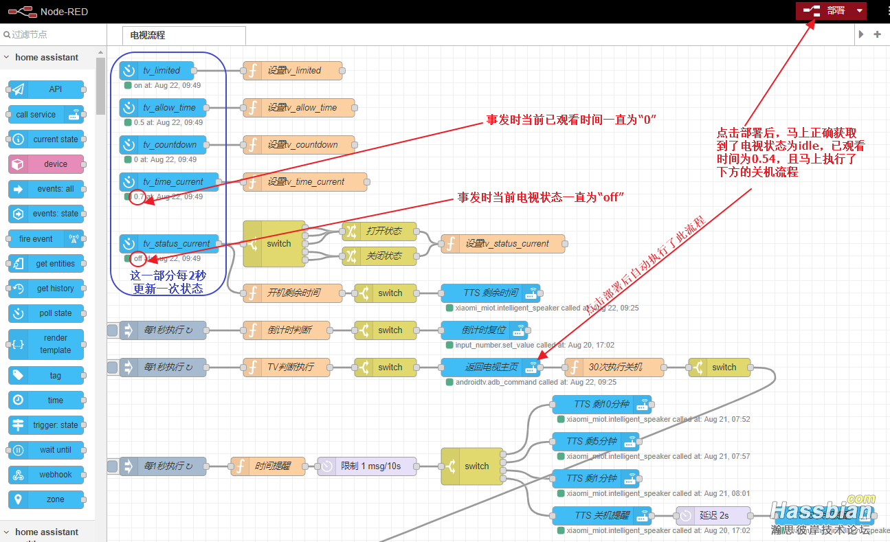Select the TTS 剩余时间 service node
The height and width of the screenshot is (542, 890).
pos(491,293)
